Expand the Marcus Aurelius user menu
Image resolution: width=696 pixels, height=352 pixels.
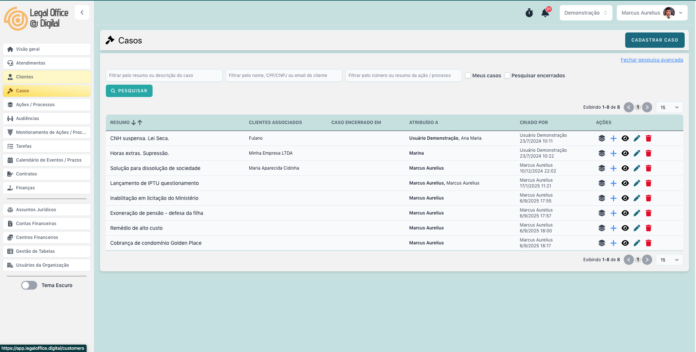[651, 13]
